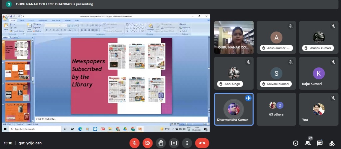Click the 'Click to add notes' field
The image size is (341, 149).
point(121,119)
